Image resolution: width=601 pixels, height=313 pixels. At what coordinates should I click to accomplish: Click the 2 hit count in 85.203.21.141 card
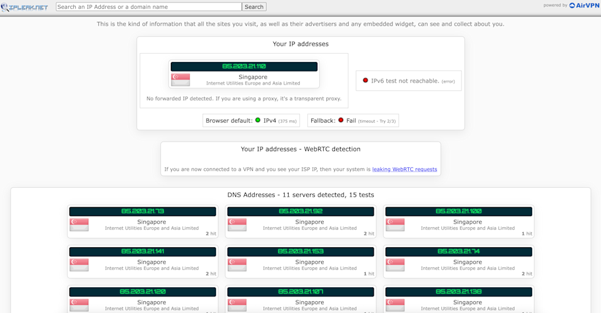click(x=211, y=274)
